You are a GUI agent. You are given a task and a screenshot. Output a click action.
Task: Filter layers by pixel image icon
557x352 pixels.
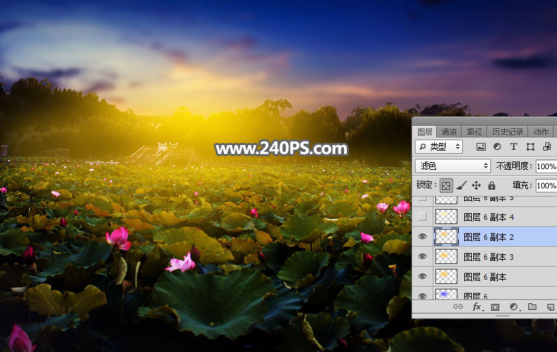(x=481, y=146)
